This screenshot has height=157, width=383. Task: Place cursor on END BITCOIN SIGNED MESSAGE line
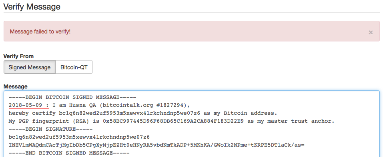tap(69, 153)
